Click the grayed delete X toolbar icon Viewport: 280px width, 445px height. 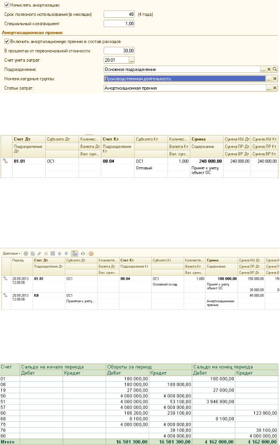(46, 254)
